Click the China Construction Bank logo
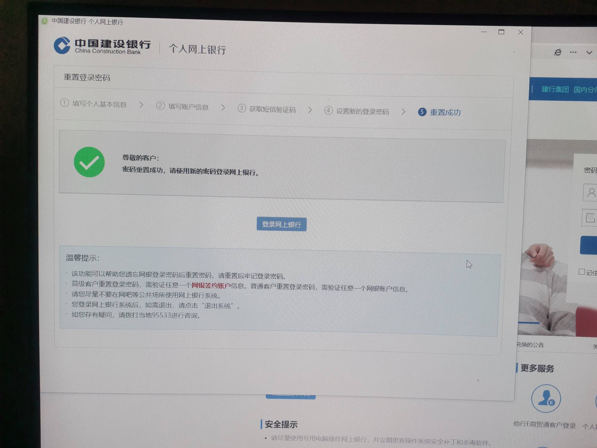 102,46
